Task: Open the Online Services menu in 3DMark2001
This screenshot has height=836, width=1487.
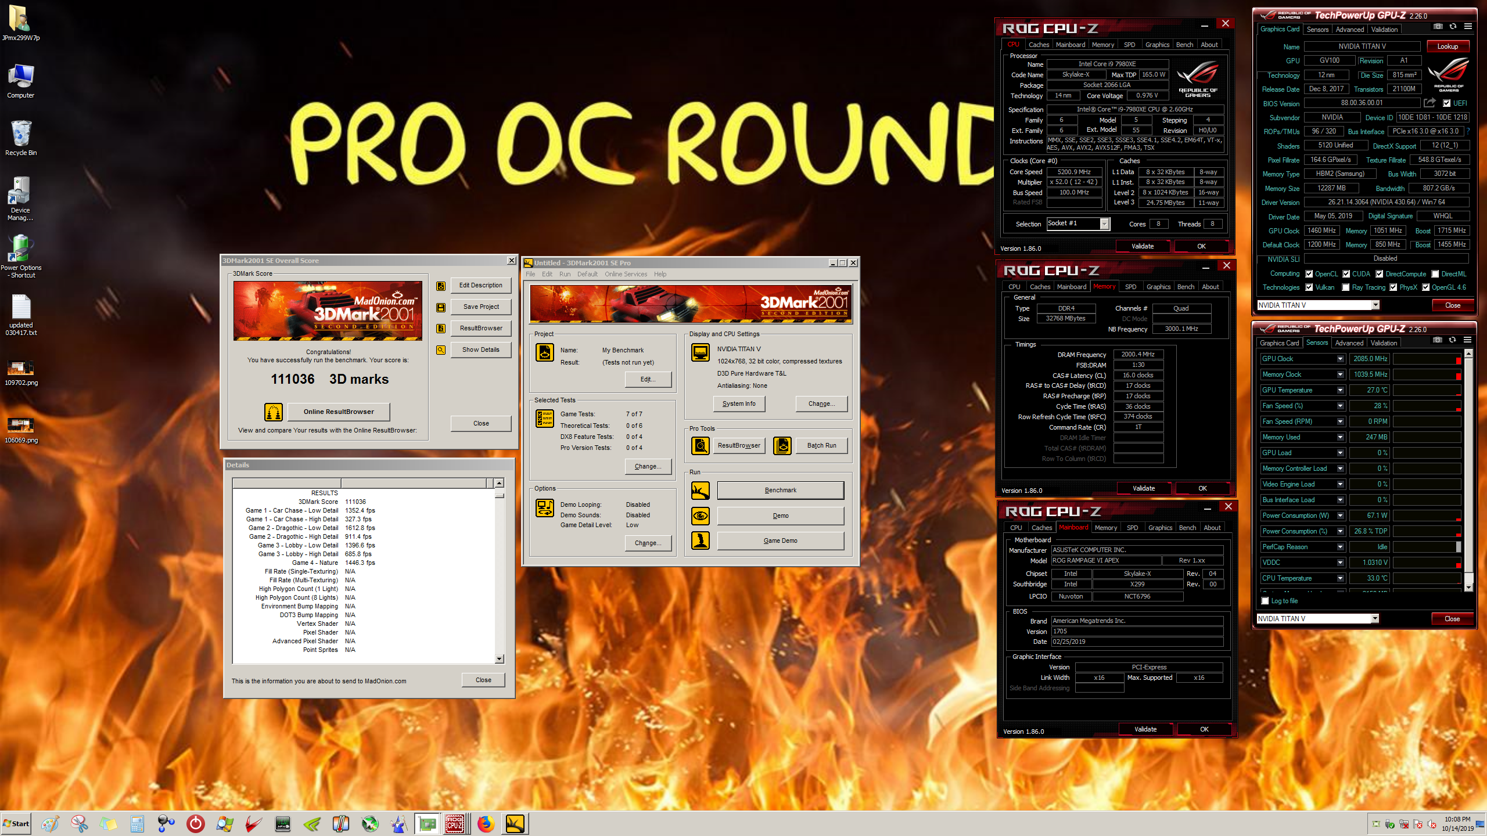Action: [626, 274]
